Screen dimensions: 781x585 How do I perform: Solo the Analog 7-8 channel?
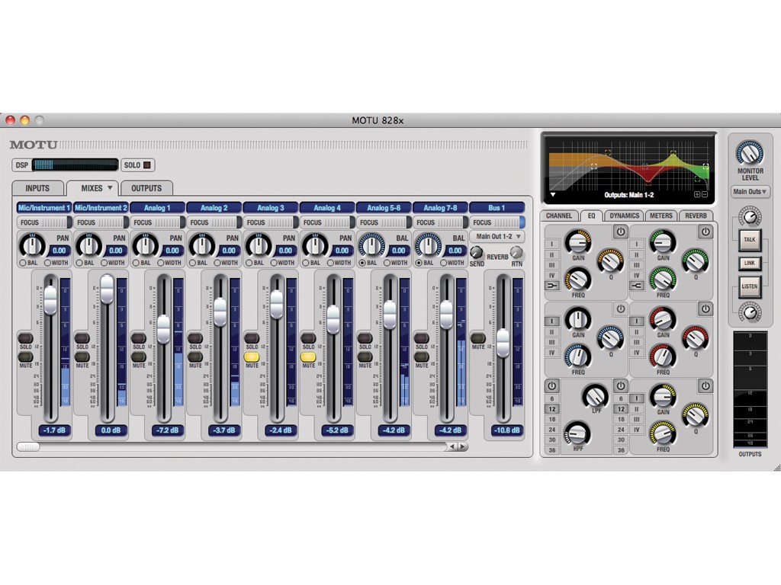pos(421,338)
